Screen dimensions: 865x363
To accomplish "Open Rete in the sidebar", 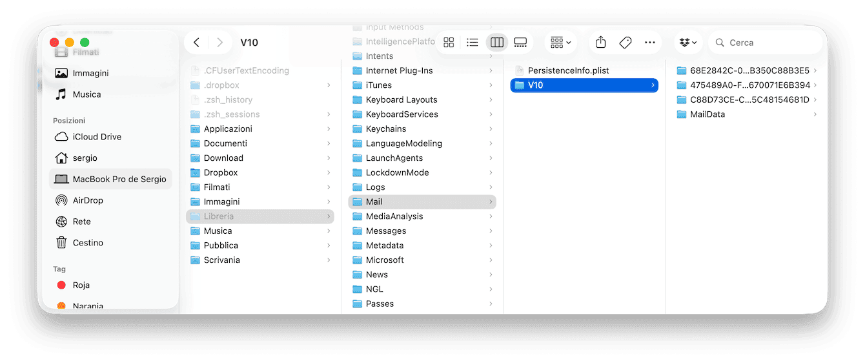I will click(x=110, y=222).
